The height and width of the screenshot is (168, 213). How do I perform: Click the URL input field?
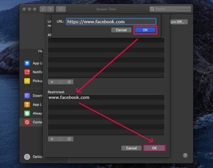click(111, 22)
